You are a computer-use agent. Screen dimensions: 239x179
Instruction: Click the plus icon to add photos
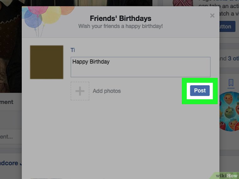click(80, 91)
